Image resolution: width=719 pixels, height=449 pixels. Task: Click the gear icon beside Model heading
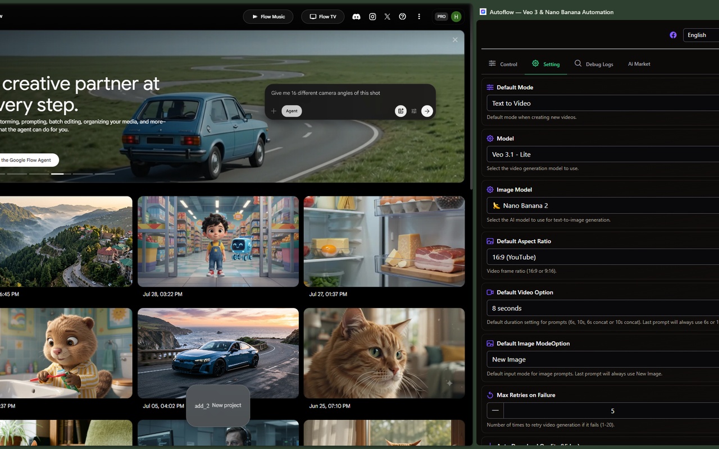coord(490,139)
